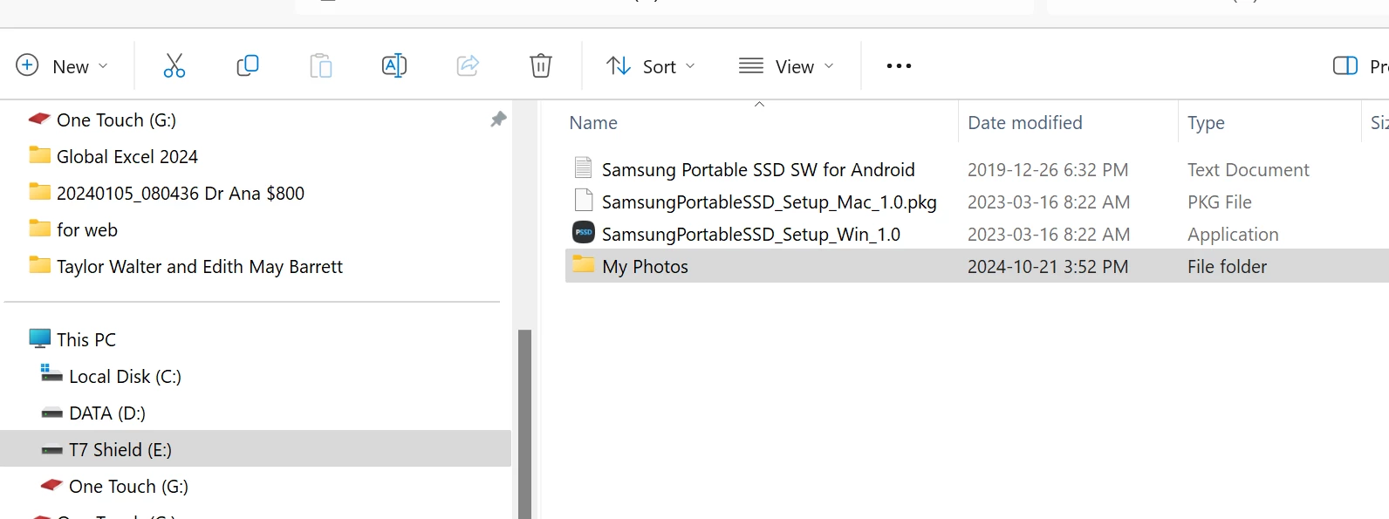Click the Type column header
The height and width of the screenshot is (519, 1389).
(1206, 123)
